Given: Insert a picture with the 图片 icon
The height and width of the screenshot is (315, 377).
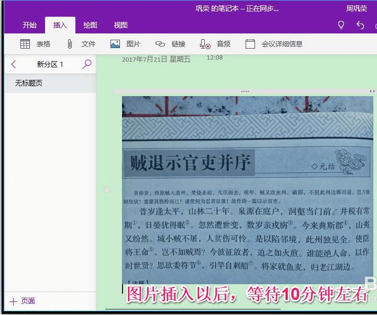Looking at the screenshot, I should click(115, 44).
